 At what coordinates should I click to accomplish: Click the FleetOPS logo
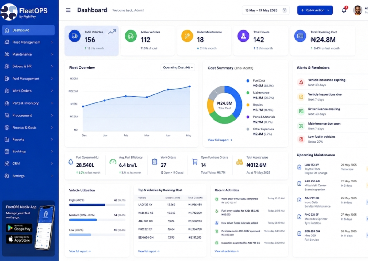coord(24,12)
